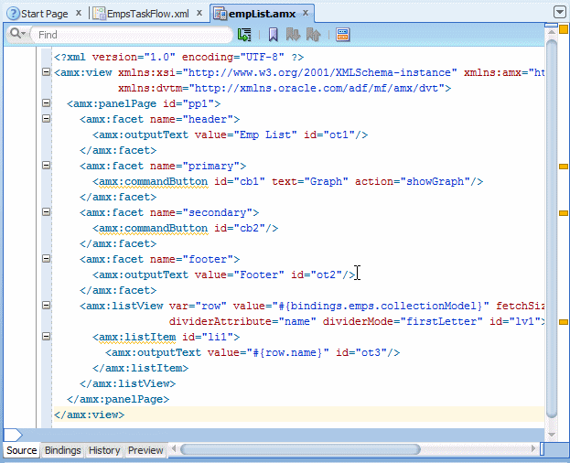Collapse the amx:listItem fold

[x=46, y=337]
